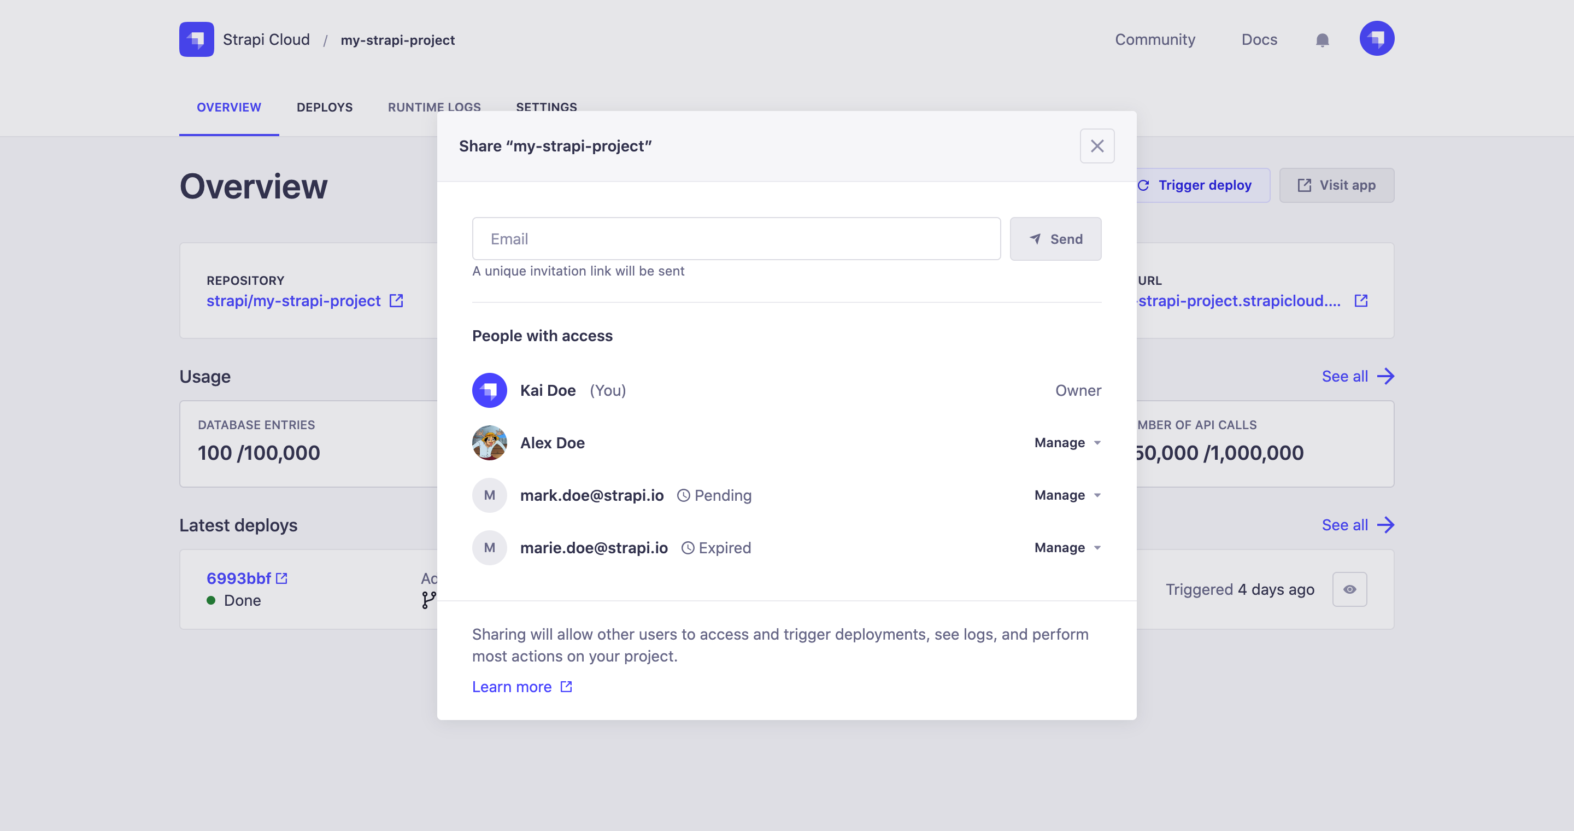
Task: Click the expired status clock icon for marie.doe
Action: (687, 547)
